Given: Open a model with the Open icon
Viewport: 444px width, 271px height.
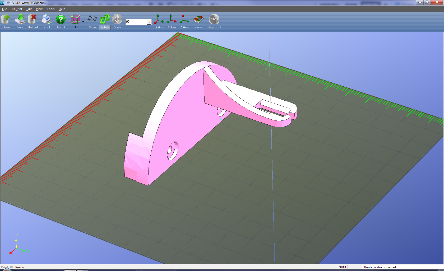Looking at the screenshot, I should click(x=6, y=19).
